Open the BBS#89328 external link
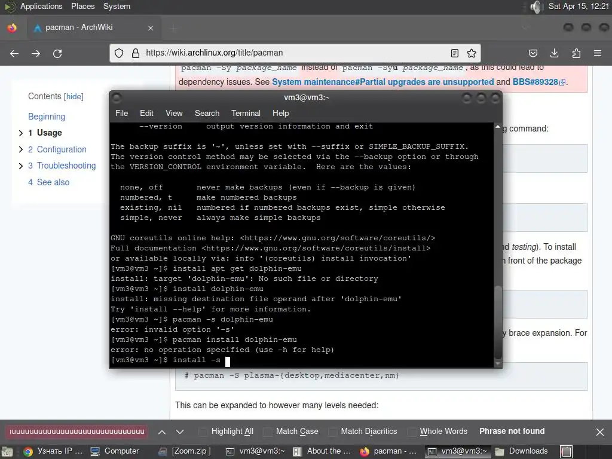This screenshot has width=612, height=459. click(538, 82)
